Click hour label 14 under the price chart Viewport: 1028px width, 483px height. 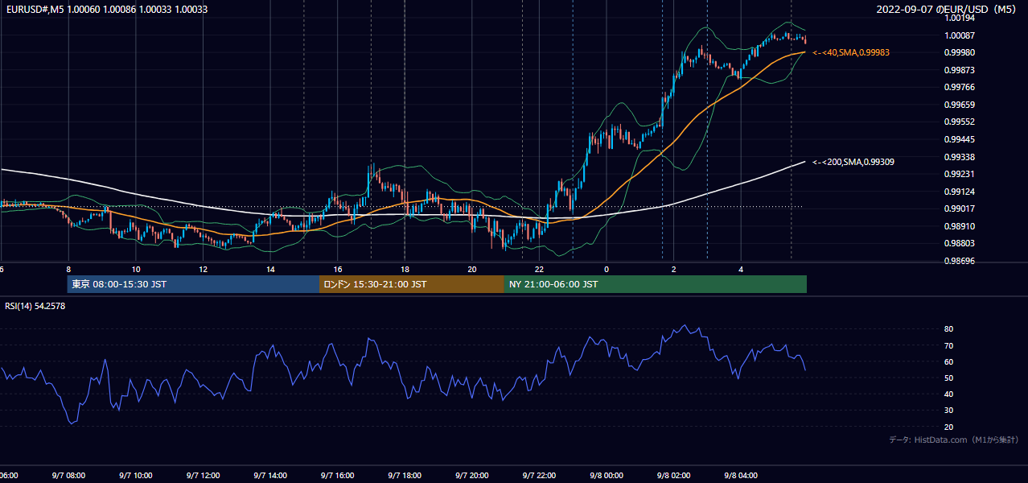[270, 269]
